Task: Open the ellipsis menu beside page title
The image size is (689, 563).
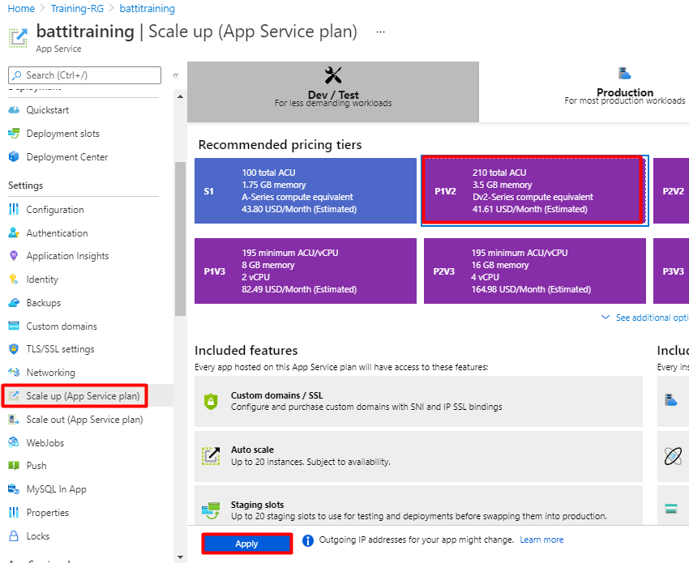Action: click(x=380, y=32)
